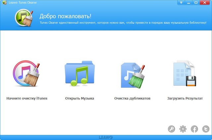Click the 'Очистка дубликатов' label

[132, 98]
